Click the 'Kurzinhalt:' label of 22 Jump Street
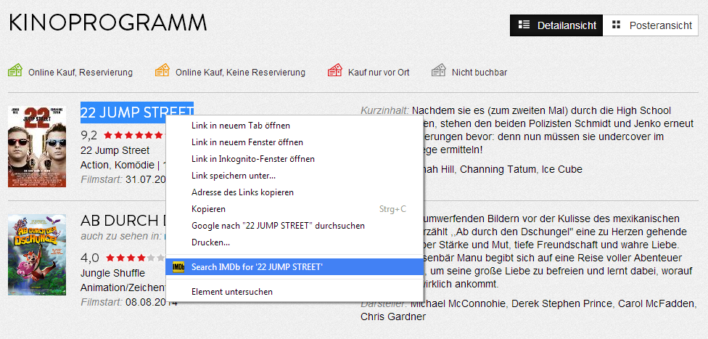Screen dimensions: 708x339 coord(384,111)
